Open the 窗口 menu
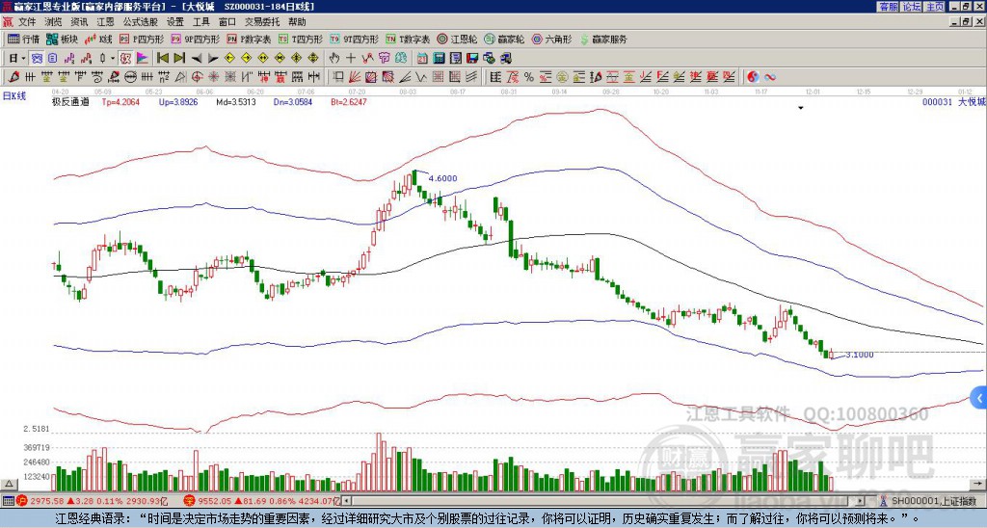Viewport: 987px width, 528px height. tap(227, 22)
